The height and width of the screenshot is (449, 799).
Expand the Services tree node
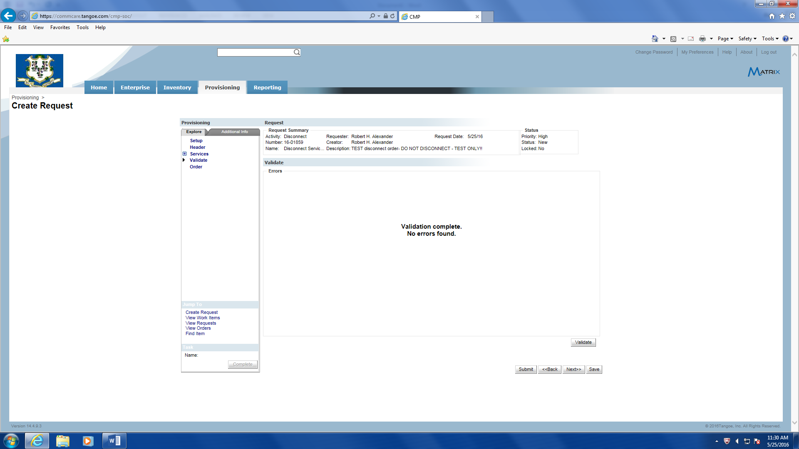(x=184, y=154)
